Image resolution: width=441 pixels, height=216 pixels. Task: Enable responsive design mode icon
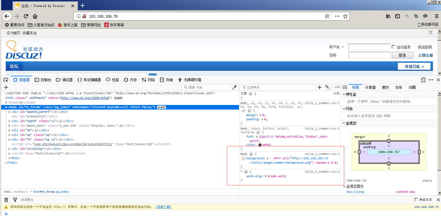tap(423, 80)
